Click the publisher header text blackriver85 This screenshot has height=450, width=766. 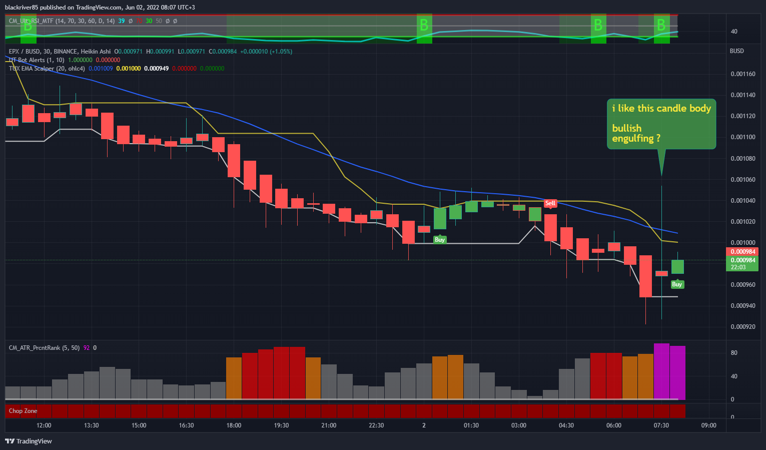(x=22, y=7)
